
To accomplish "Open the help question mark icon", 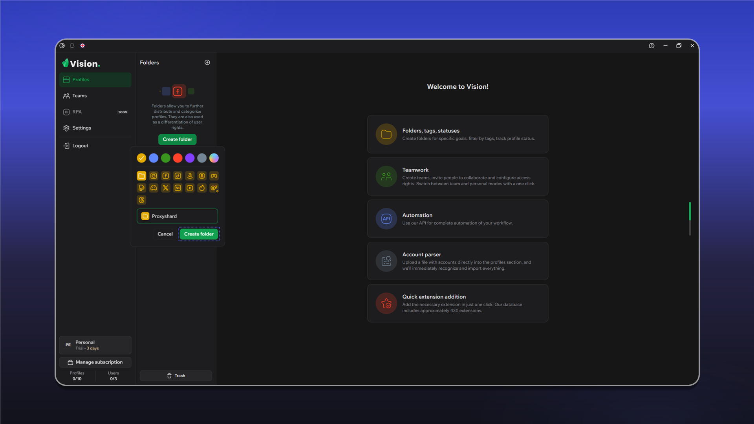I will [652, 46].
